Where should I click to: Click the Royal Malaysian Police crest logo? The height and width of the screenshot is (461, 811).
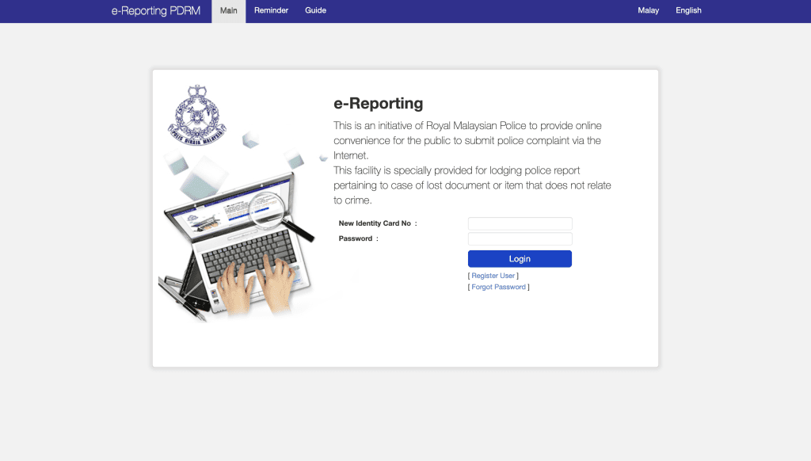tap(196, 116)
